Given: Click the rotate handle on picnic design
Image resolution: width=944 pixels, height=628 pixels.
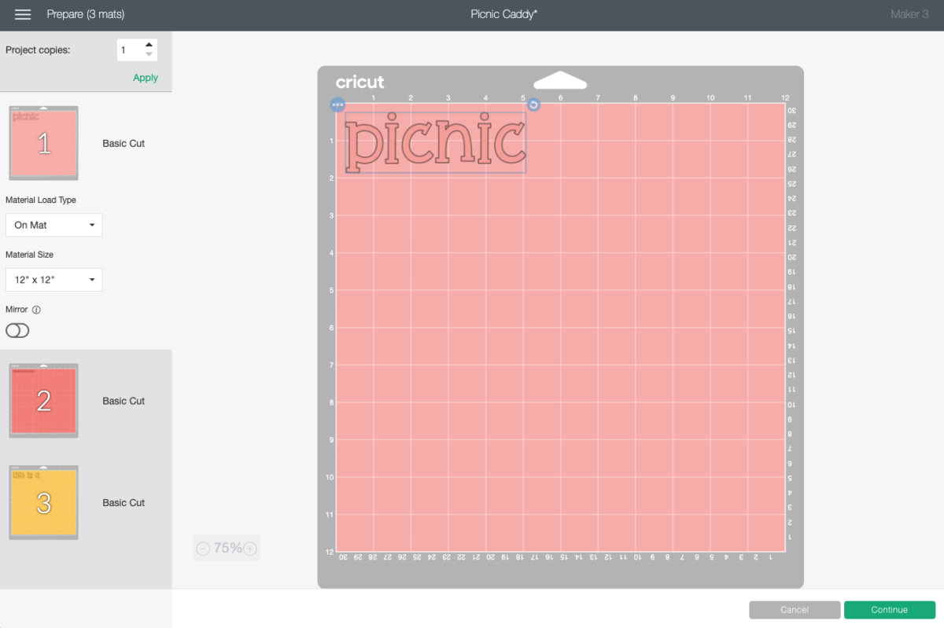Looking at the screenshot, I should 533,105.
